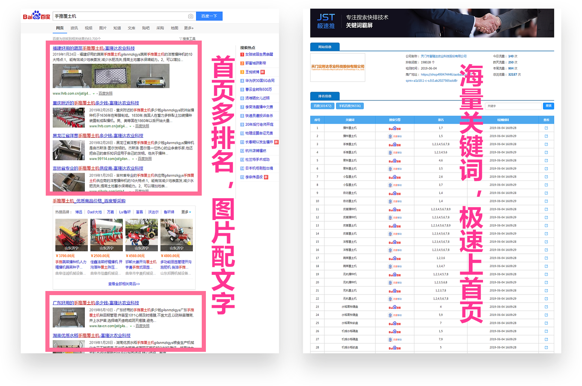
Task: Expand dropdown arrow next to www.lhrb.com.cn under first result
Action: pyautogui.click(x=93, y=93)
